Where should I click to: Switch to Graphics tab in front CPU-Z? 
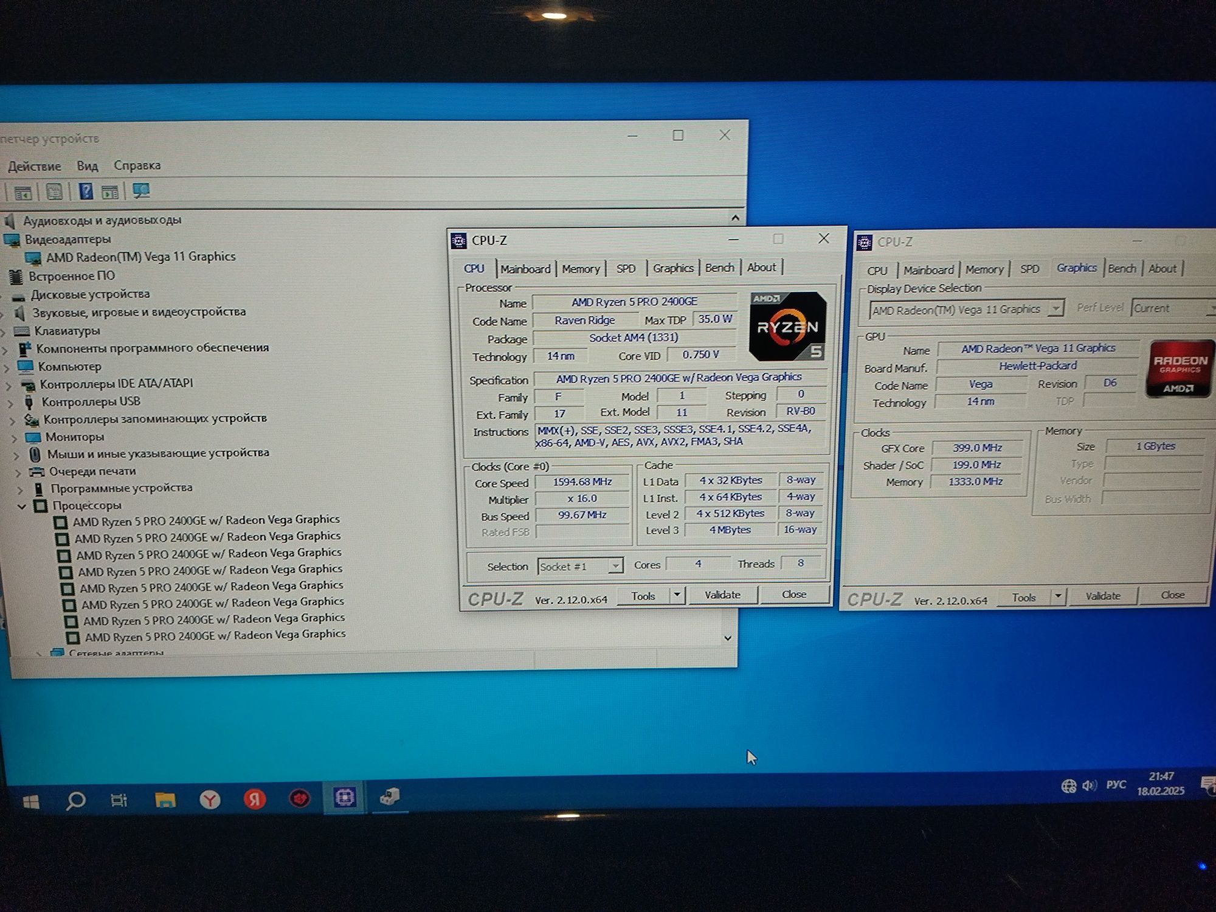673,268
